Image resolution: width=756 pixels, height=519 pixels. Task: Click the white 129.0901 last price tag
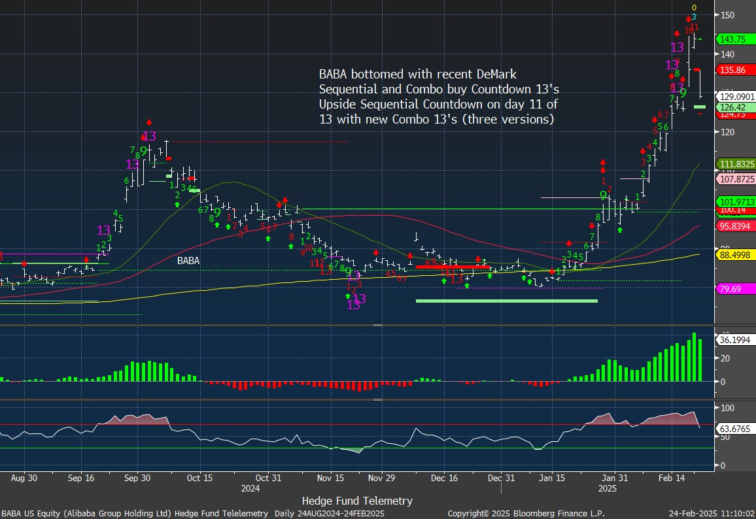click(x=737, y=96)
